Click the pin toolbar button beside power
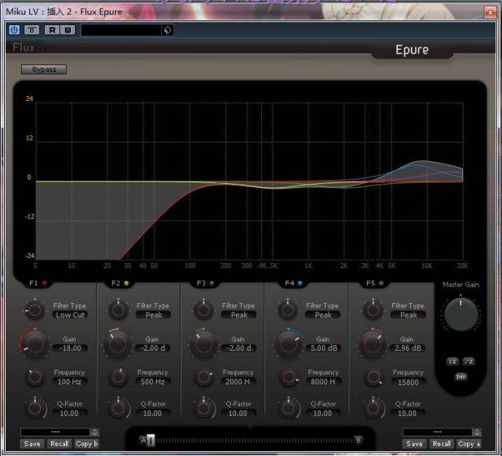This screenshot has width=502, height=456. tap(32, 30)
